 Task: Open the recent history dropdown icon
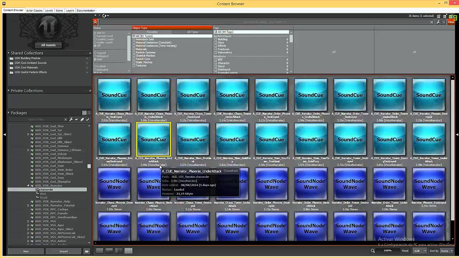pyautogui.click(x=105, y=15)
